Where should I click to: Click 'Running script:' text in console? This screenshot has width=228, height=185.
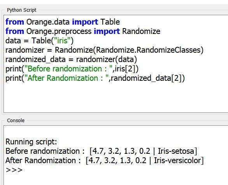[x=31, y=142]
